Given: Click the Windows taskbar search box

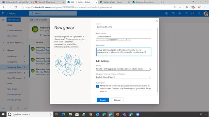Looking at the screenshot, I should coord(30,114).
